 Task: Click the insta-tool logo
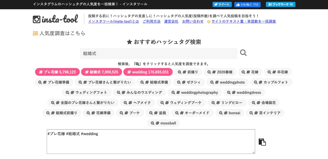(55, 19)
